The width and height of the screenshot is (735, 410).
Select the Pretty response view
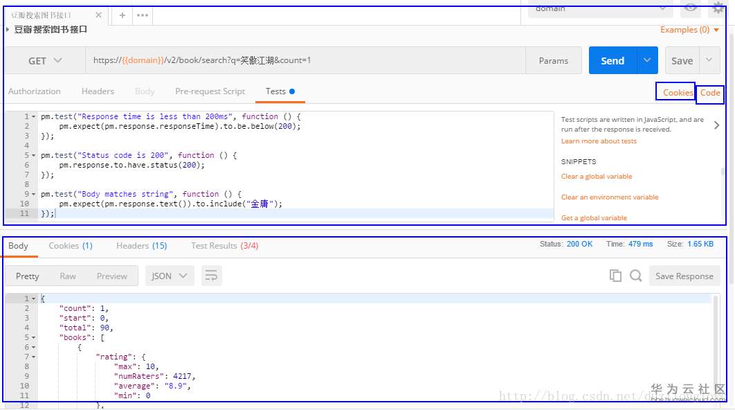pyautogui.click(x=28, y=276)
